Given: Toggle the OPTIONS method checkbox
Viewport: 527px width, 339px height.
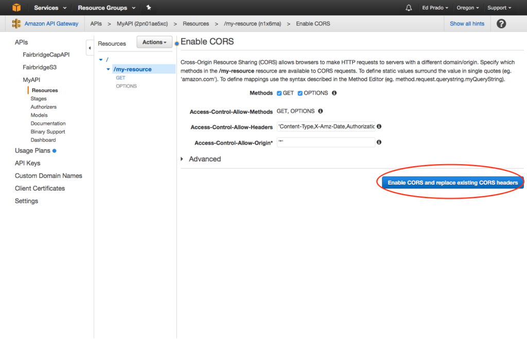Looking at the screenshot, I should (x=300, y=93).
